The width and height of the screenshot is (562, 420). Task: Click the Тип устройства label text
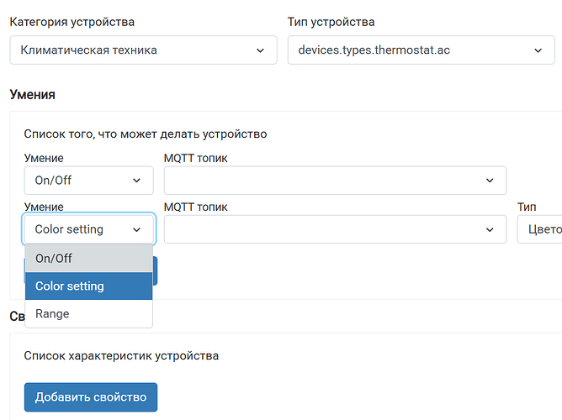tap(331, 22)
